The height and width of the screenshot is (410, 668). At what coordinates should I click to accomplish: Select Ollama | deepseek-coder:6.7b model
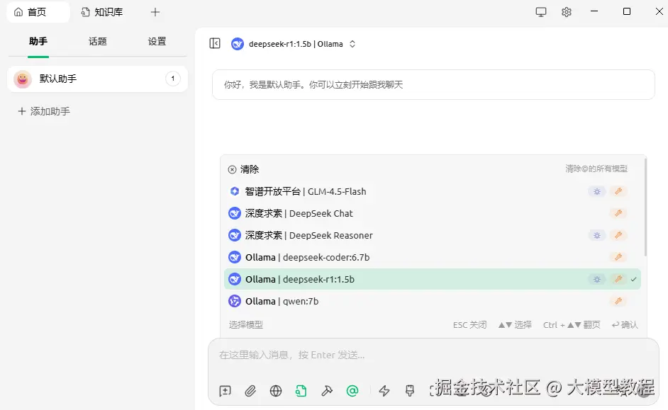click(432, 257)
